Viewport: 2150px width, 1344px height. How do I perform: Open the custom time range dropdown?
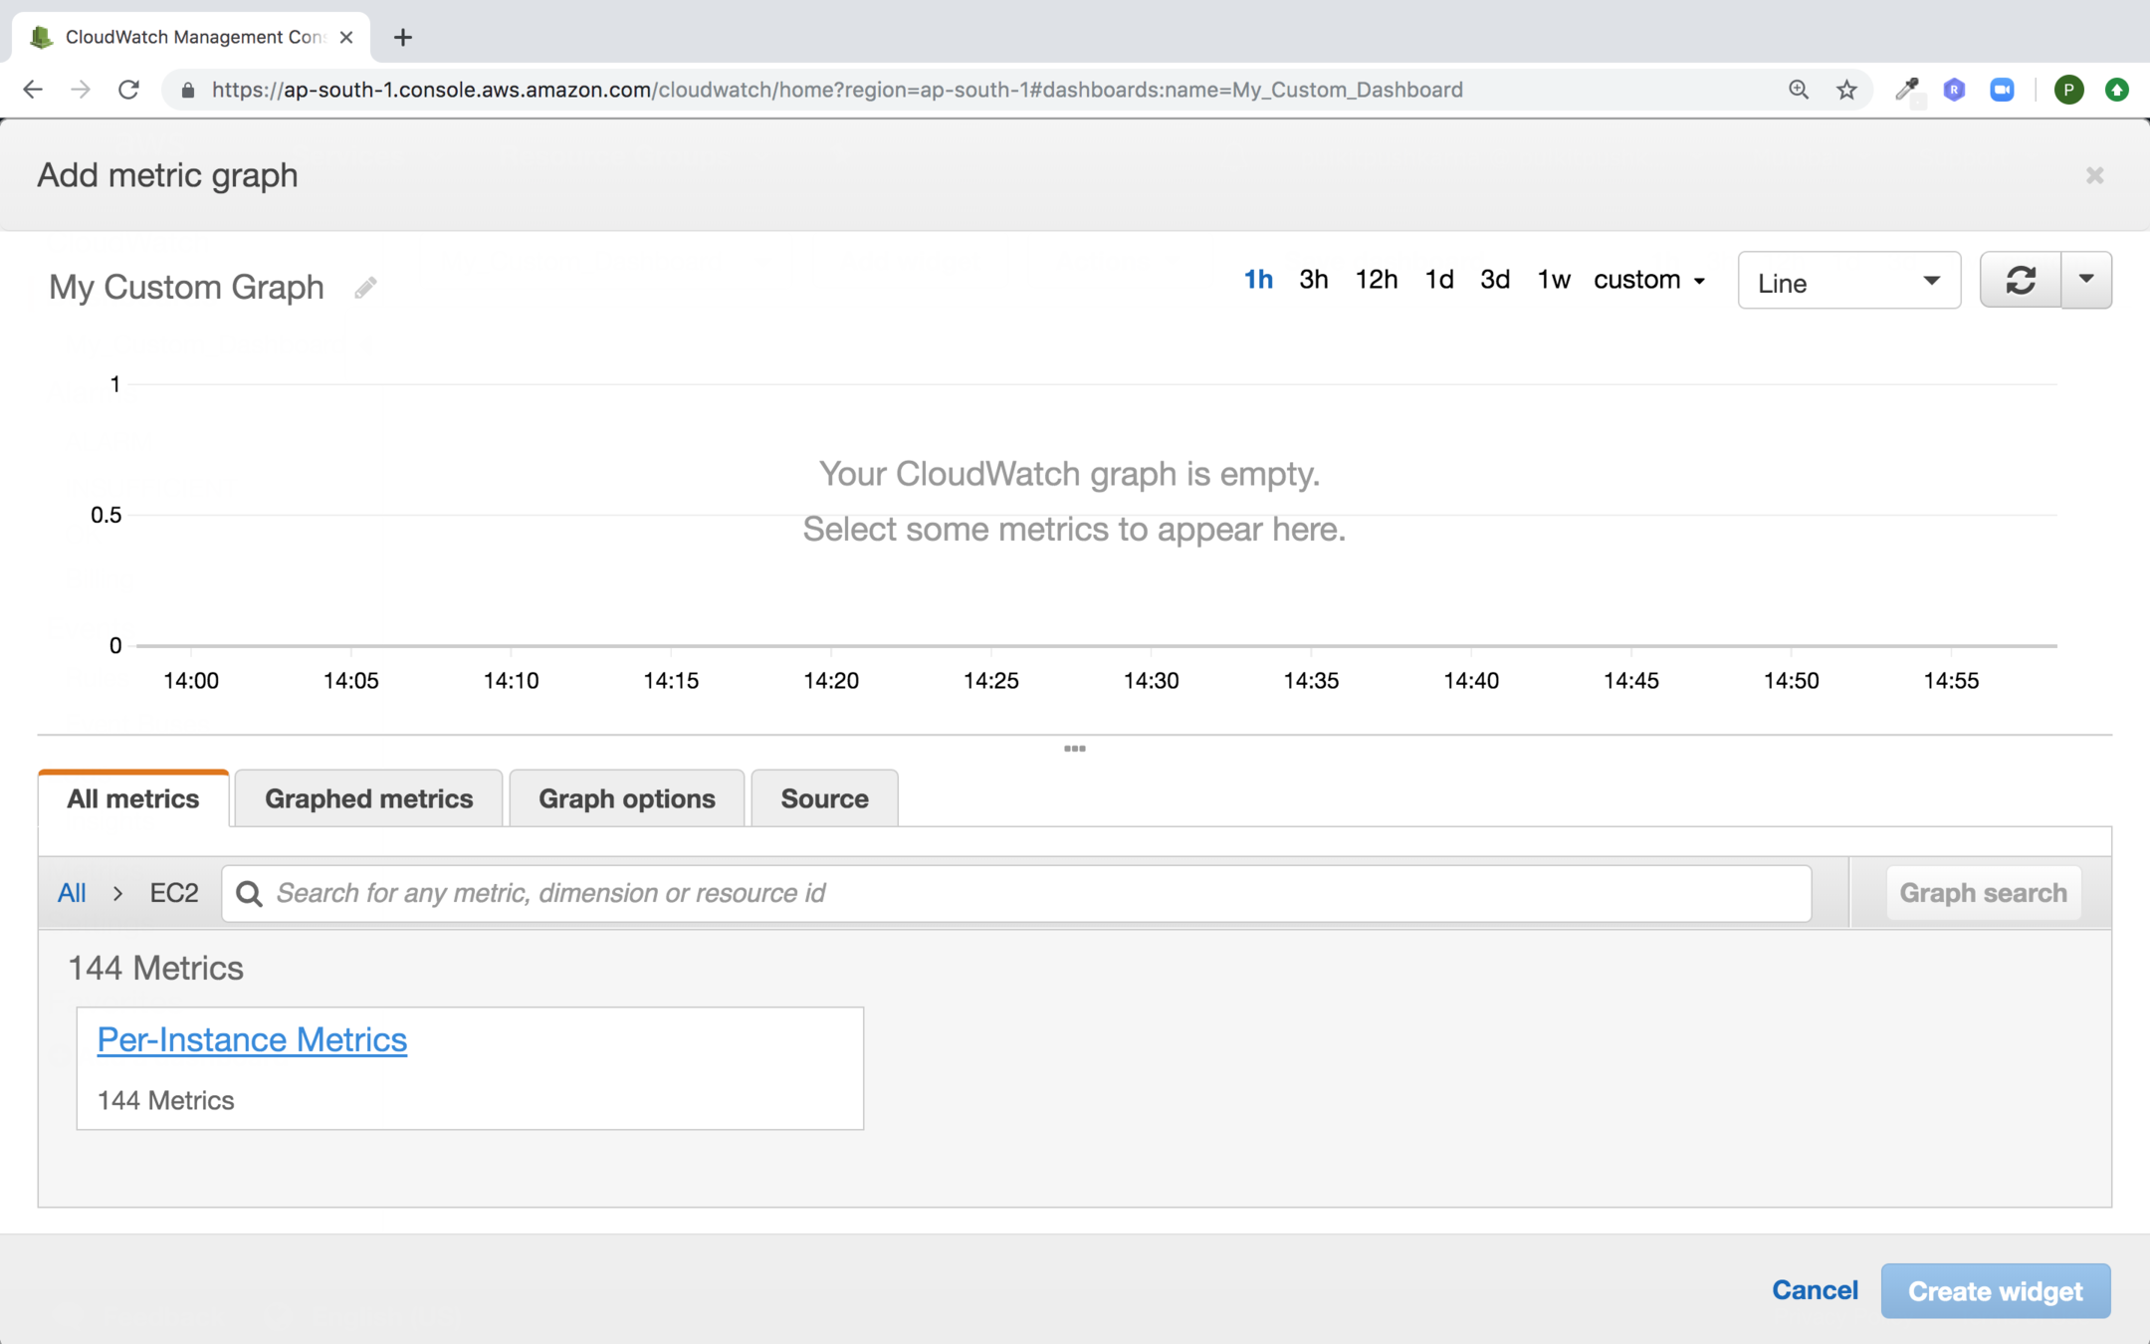[1648, 280]
